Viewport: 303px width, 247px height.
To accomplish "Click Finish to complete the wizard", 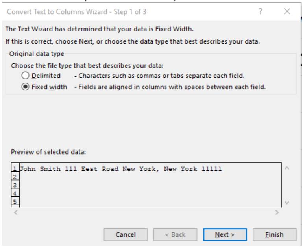I will (274, 235).
